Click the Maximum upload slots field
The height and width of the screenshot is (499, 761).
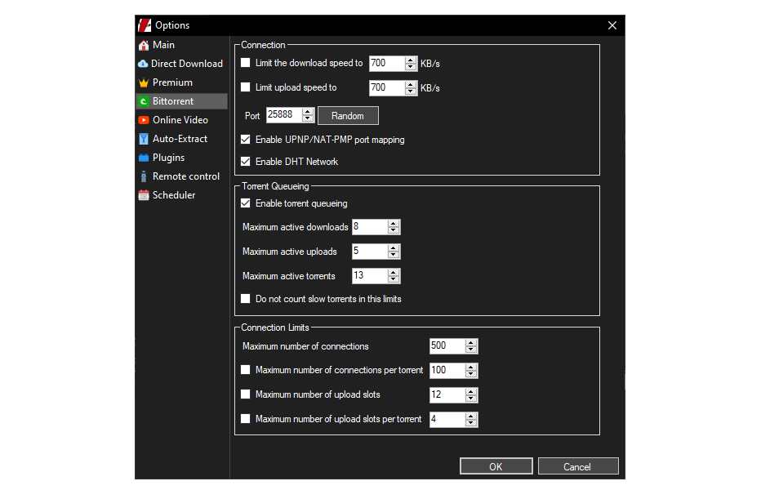point(447,394)
